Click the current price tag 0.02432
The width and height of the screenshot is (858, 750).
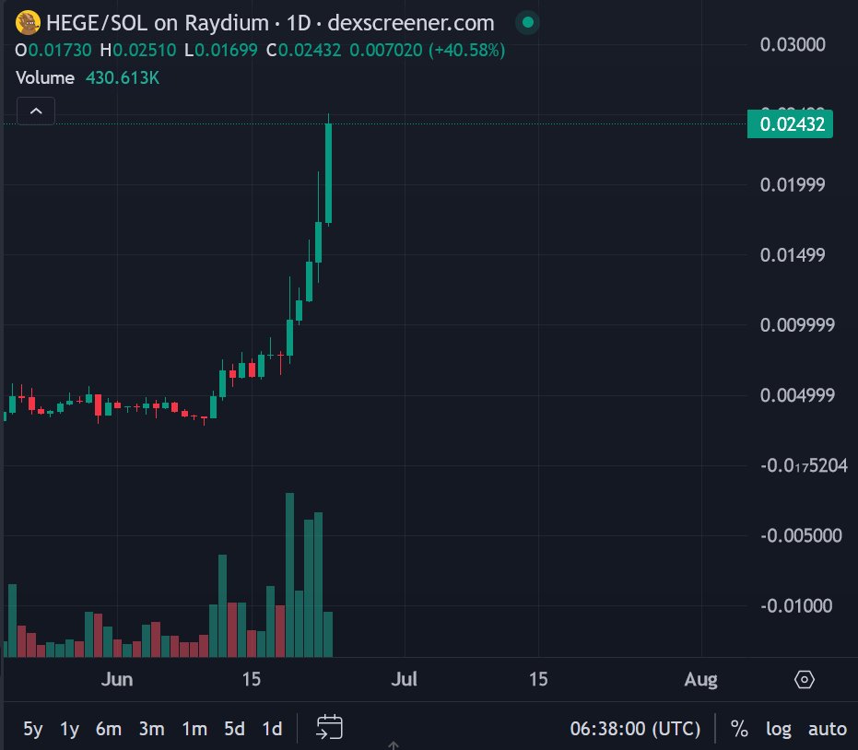coord(790,124)
